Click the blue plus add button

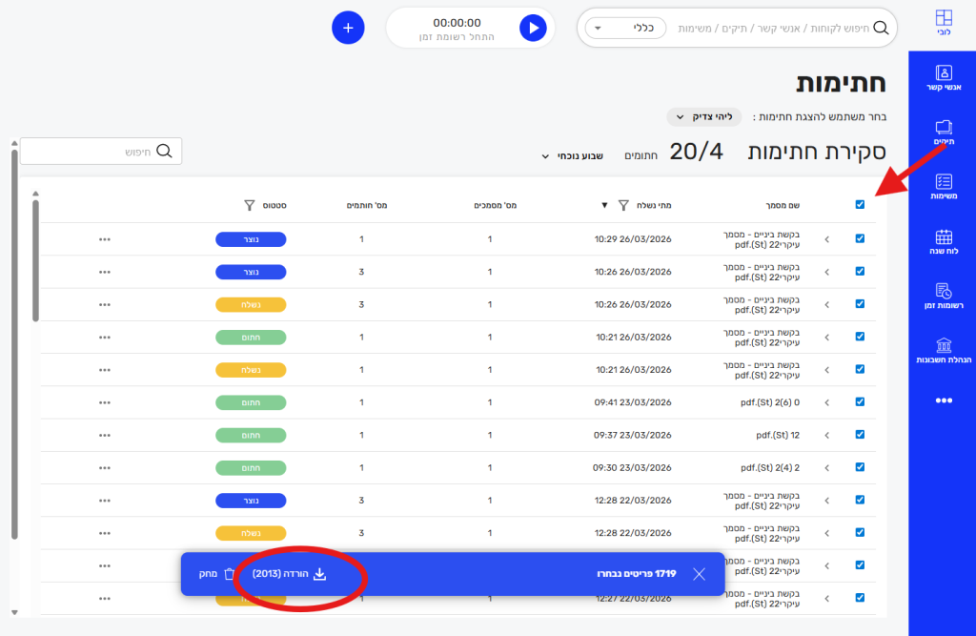(x=348, y=28)
